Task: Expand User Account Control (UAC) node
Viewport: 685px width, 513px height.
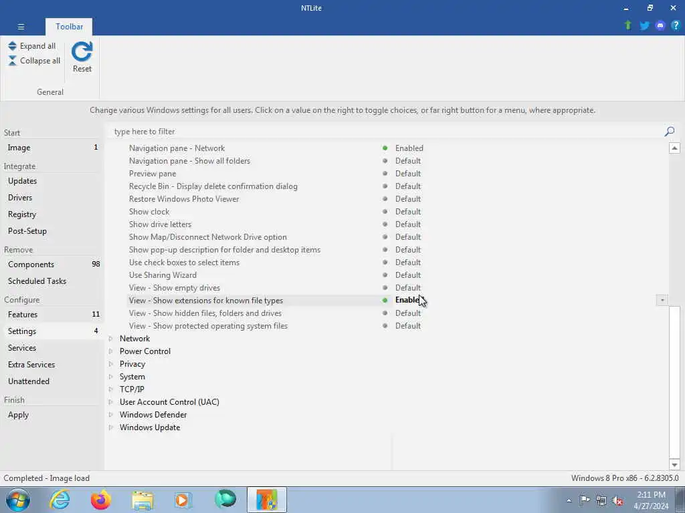Action: coord(110,401)
